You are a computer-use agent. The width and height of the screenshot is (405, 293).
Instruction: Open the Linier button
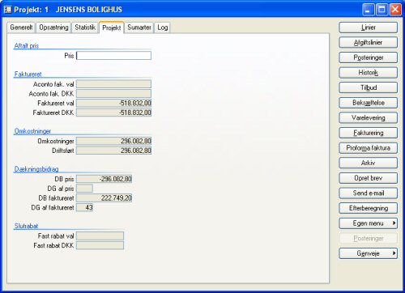(x=369, y=28)
